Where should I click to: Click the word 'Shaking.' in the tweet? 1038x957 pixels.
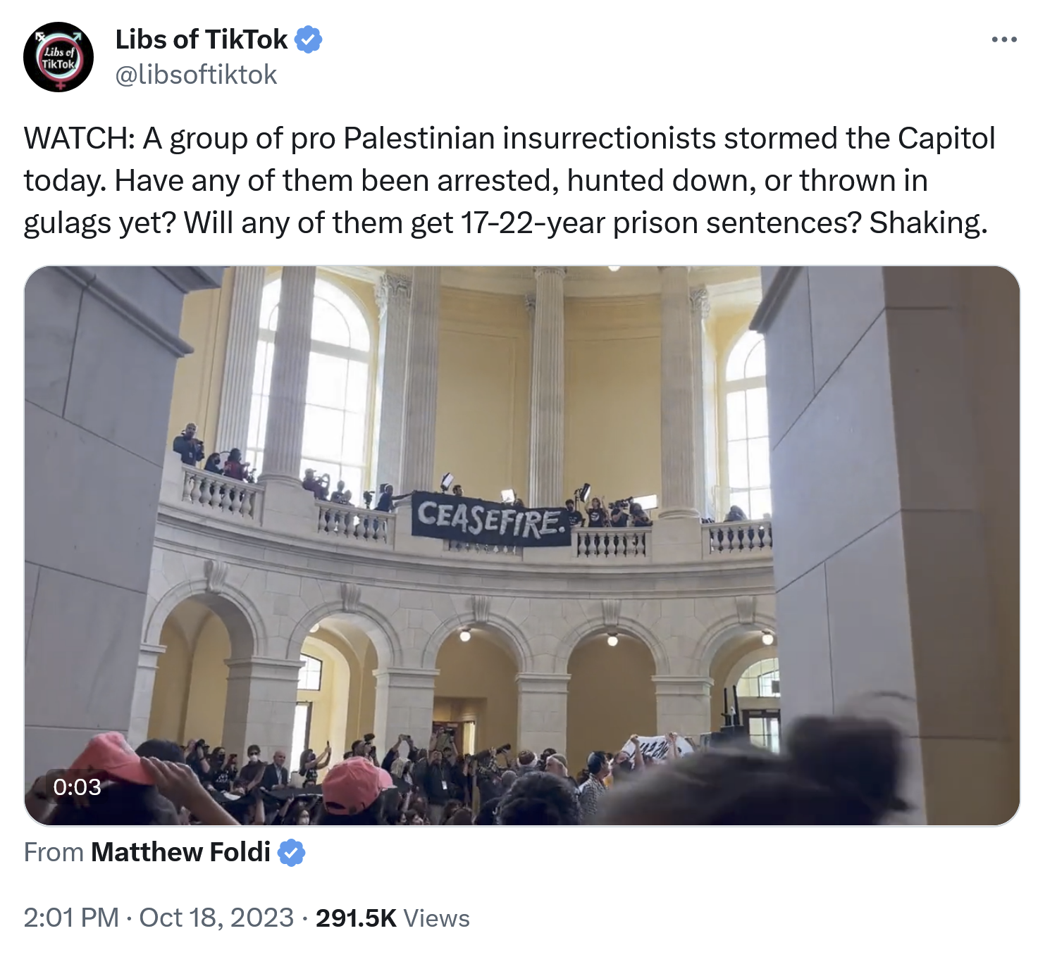point(928,223)
